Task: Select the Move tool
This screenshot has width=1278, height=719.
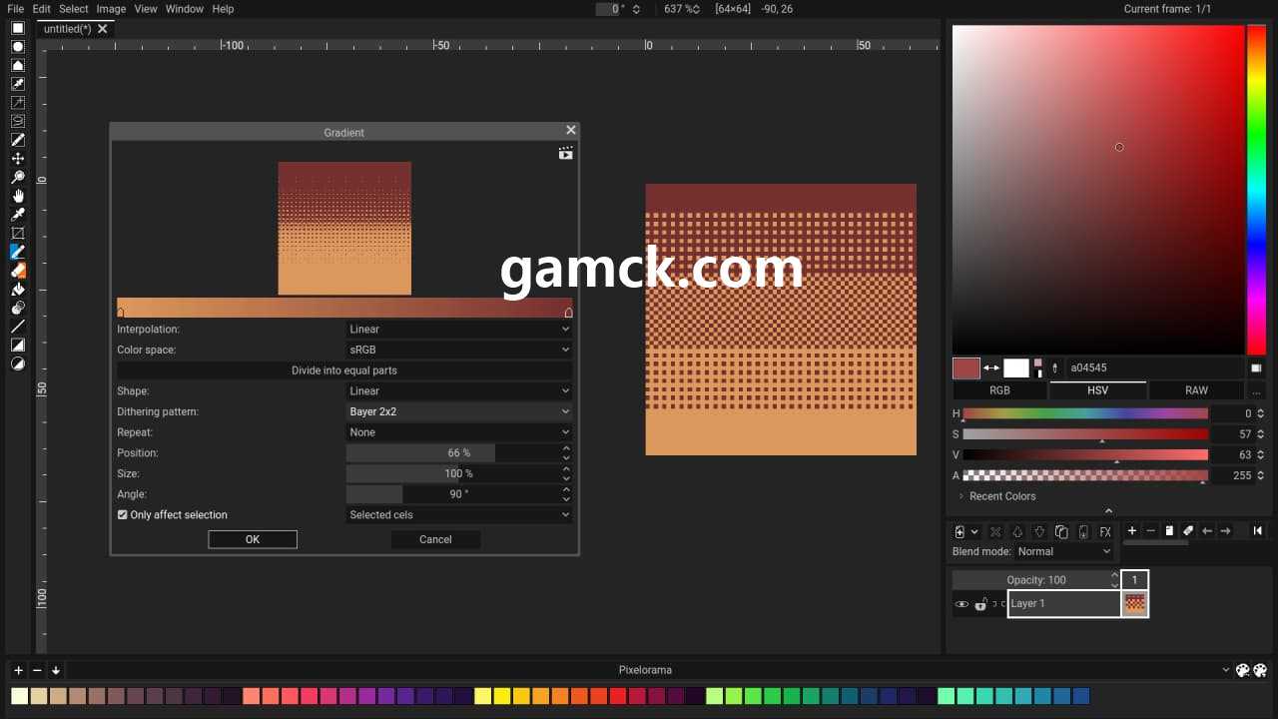Action: (x=17, y=159)
